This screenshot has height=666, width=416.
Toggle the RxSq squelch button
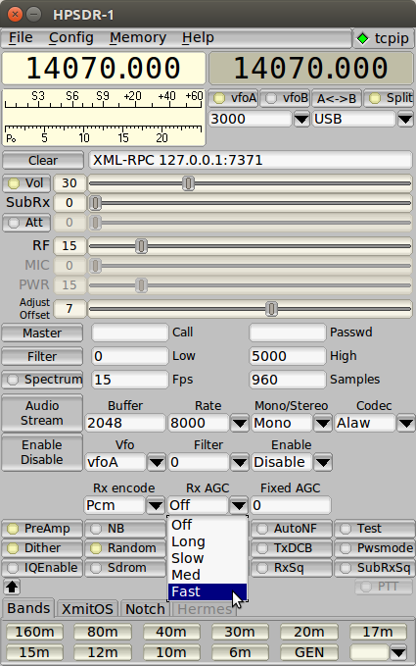click(292, 568)
